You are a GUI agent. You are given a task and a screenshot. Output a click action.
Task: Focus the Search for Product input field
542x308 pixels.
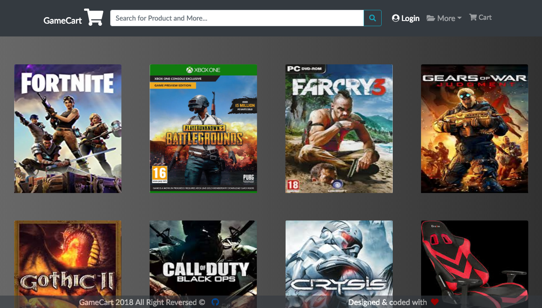coord(237,18)
